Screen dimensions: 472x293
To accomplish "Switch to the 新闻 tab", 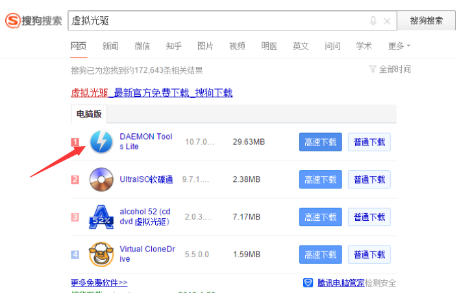I will coord(110,46).
